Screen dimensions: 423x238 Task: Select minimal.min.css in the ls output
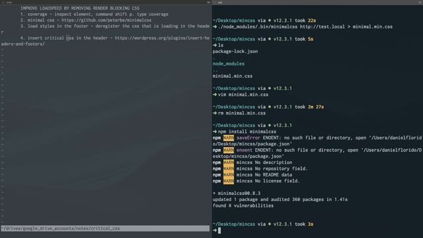coord(233,76)
